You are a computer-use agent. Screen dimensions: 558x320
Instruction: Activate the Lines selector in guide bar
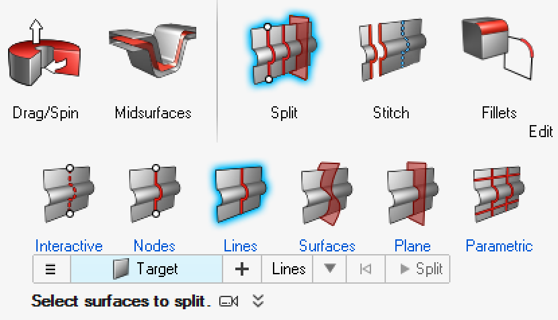tap(288, 269)
